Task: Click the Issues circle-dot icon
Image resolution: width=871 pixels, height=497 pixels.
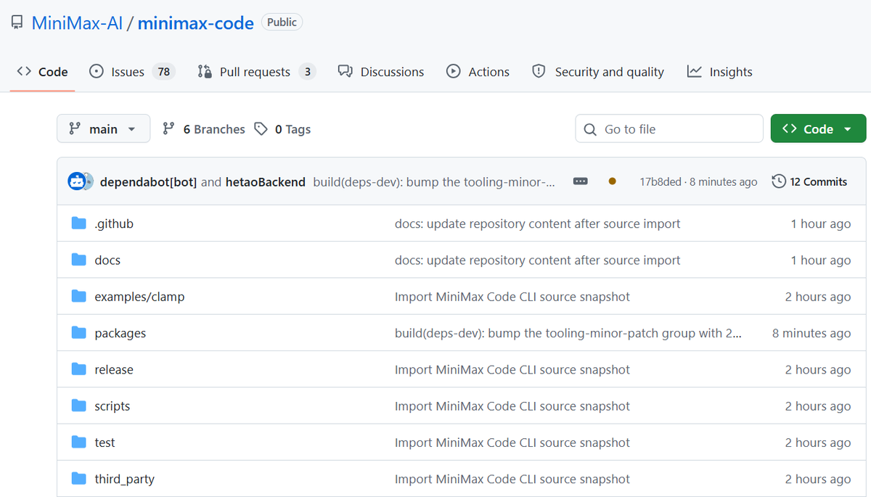Action: point(96,71)
